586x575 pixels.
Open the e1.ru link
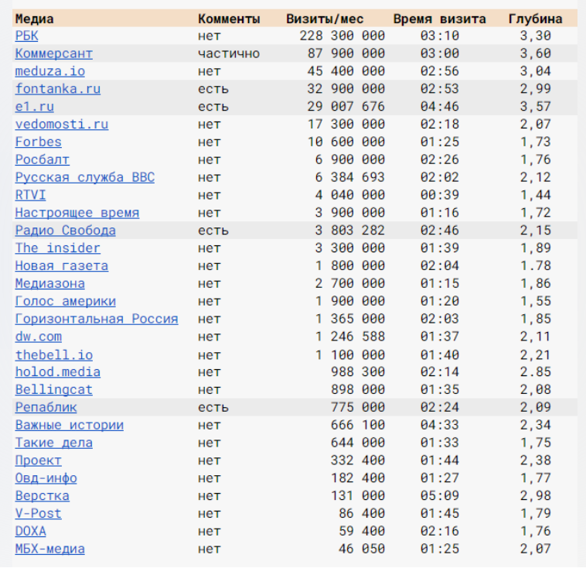click(34, 107)
